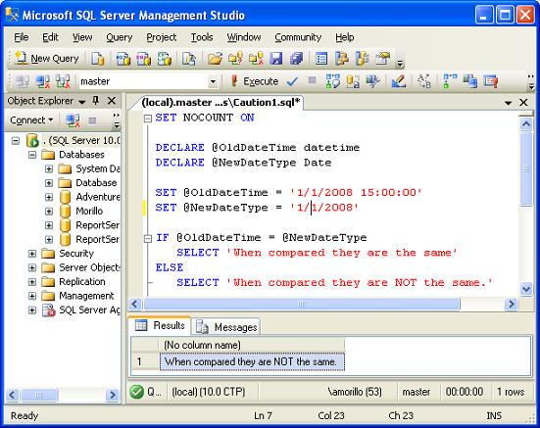Click the Design Query in Editor pencil icon

tap(399, 81)
